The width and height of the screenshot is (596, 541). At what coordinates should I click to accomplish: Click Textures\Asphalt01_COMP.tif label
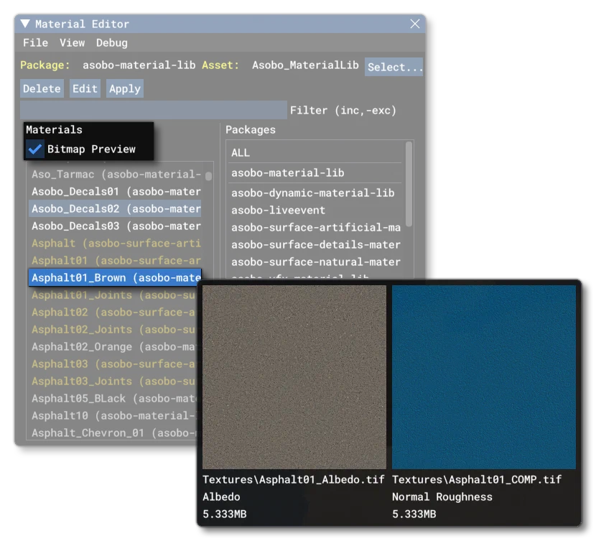point(477,479)
